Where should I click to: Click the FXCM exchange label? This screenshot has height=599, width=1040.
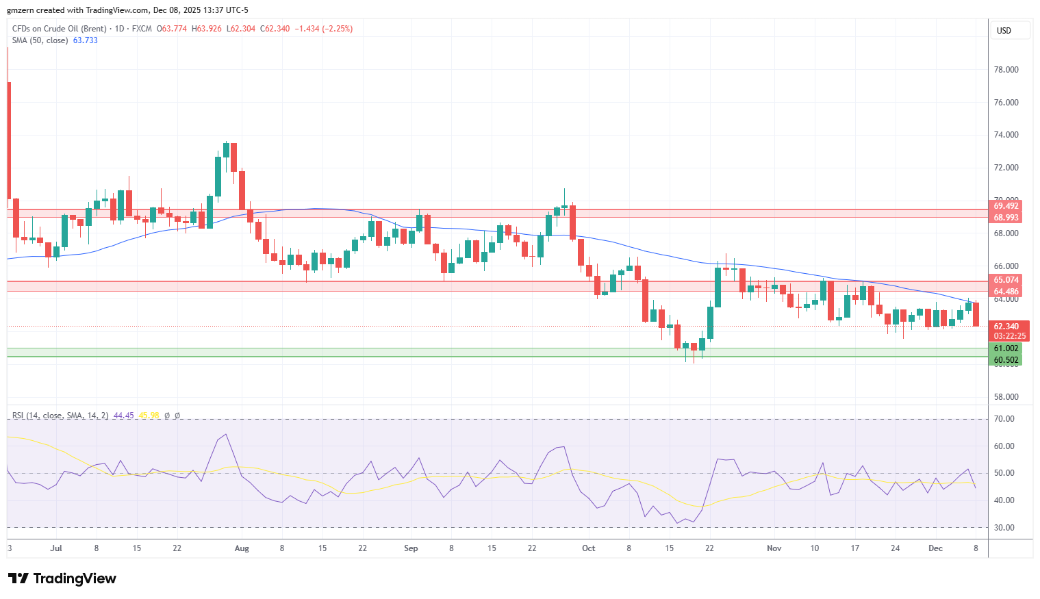144,29
